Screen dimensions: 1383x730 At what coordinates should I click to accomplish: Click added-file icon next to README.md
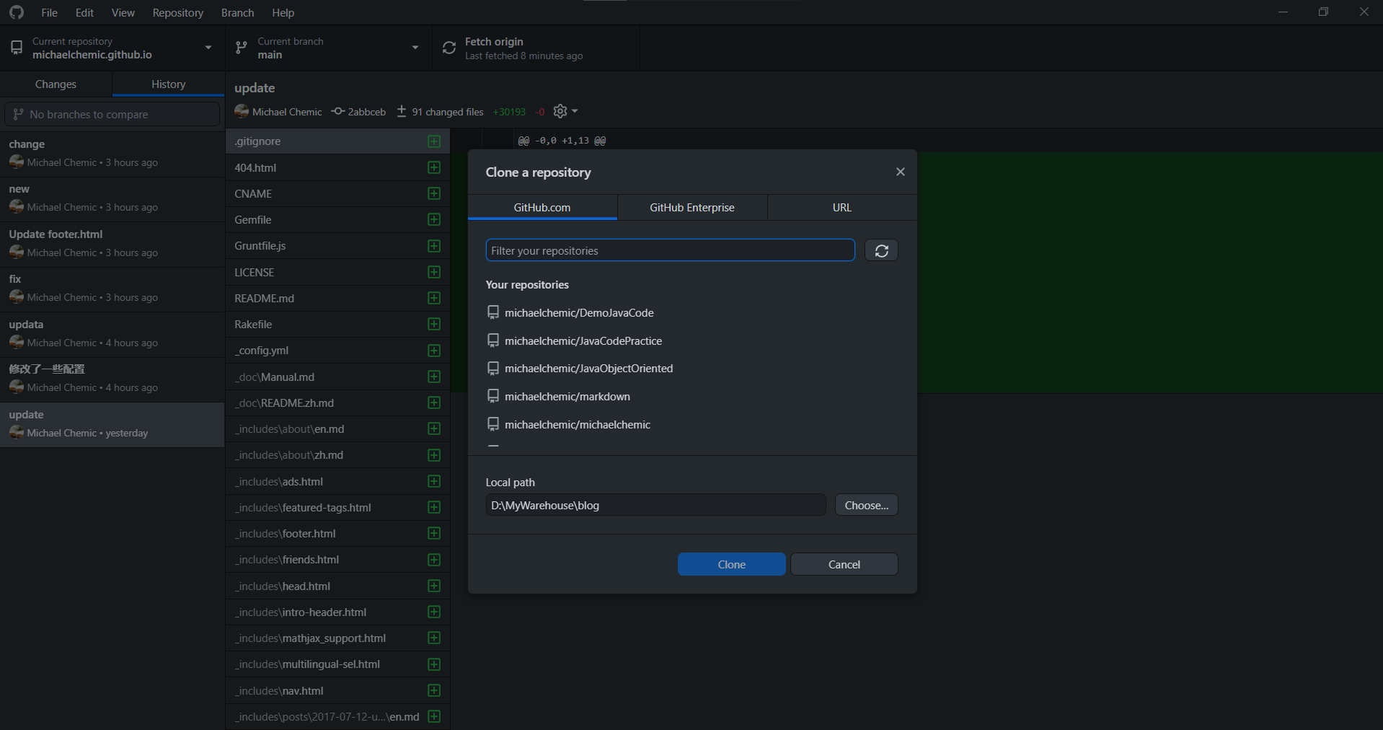[434, 298]
